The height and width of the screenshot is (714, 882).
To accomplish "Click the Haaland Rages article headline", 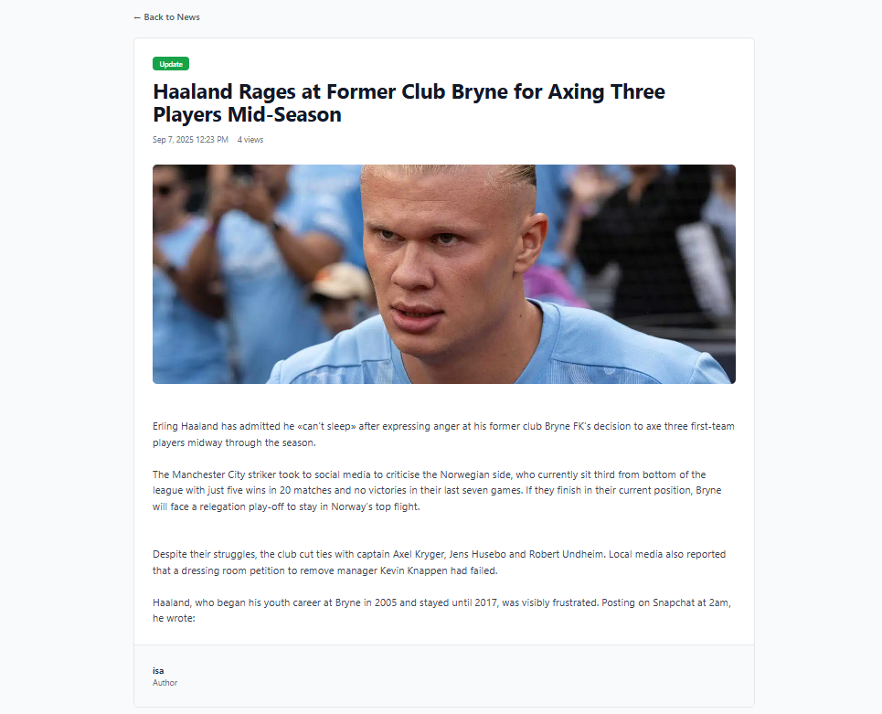I will tap(409, 103).
